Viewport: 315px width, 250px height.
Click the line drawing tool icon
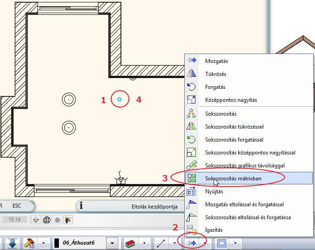[x=161, y=243]
